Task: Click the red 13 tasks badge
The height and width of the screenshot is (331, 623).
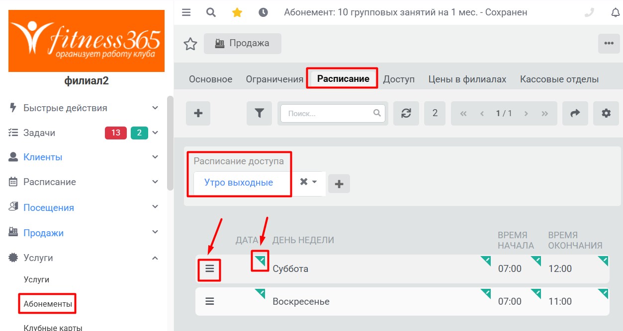Action: pos(115,132)
